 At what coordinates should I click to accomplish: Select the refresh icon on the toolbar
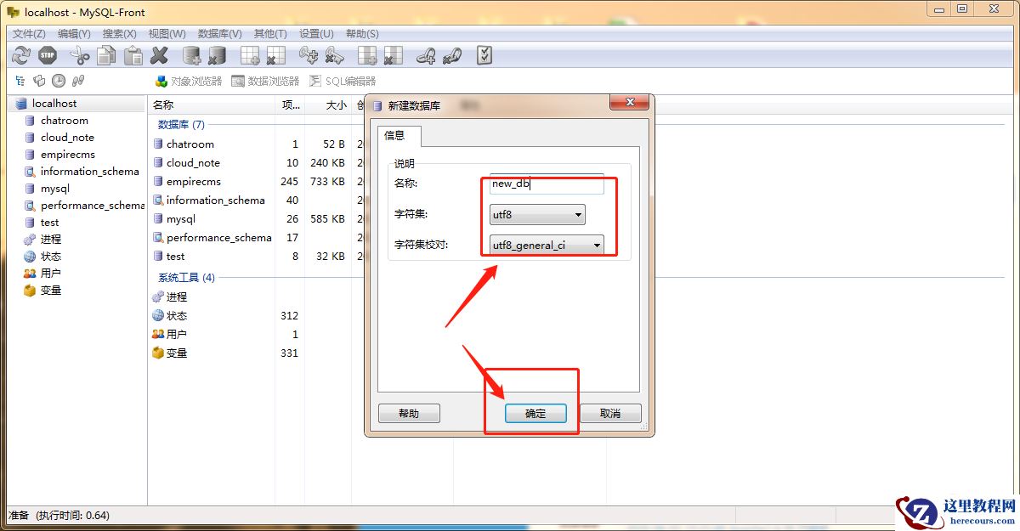pyautogui.click(x=20, y=54)
